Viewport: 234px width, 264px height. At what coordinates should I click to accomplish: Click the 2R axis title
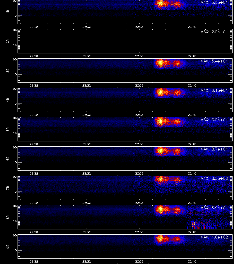coord(8,41)
